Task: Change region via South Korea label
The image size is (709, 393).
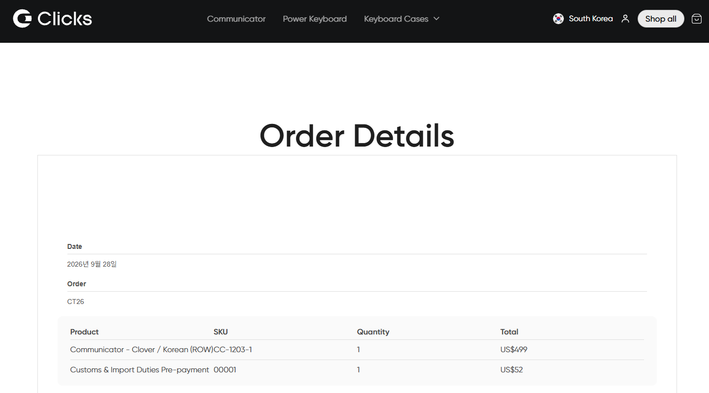Action: [590, 19]
